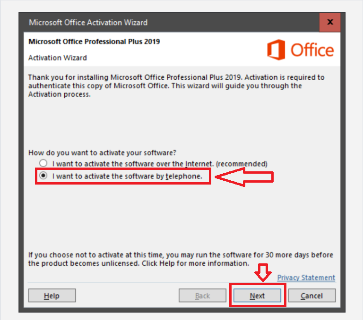The height and width of the screenshot is (320, 363).
Task: Click the red left-pointing arrow annotation
Action: point(244,177)
